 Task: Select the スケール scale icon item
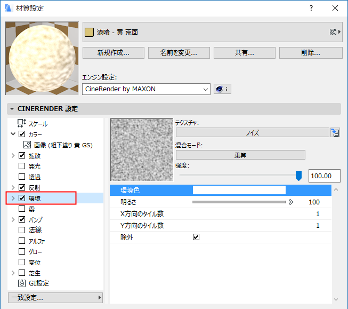tap(21, 123)
